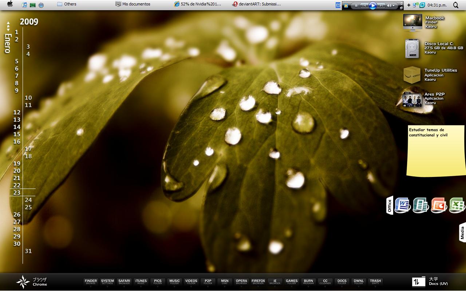Select day 23 on the Enero calendar

(17, 193)
